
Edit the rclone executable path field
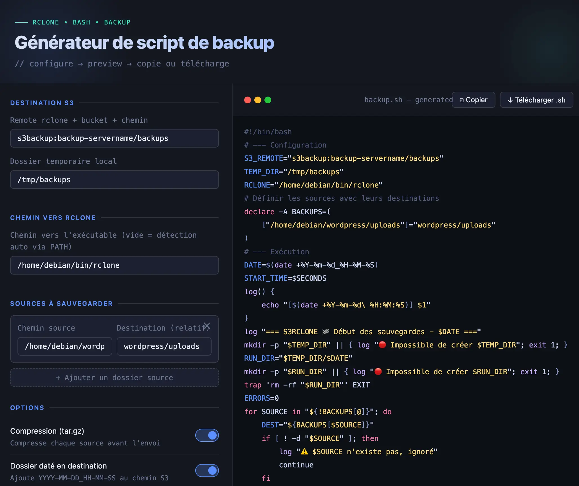click(x=115, y=265)
